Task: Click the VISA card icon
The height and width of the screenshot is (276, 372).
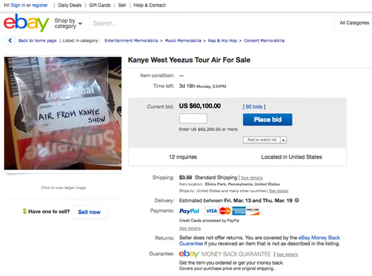Action: (211, 211)
